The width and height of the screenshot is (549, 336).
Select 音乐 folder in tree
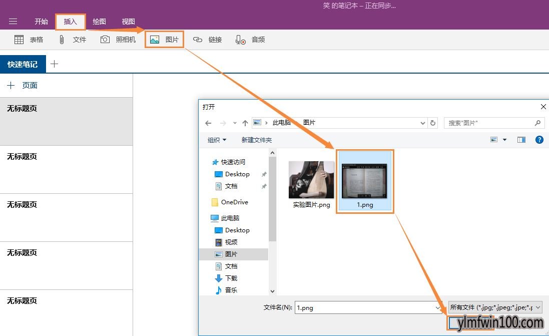pos(226,290)
